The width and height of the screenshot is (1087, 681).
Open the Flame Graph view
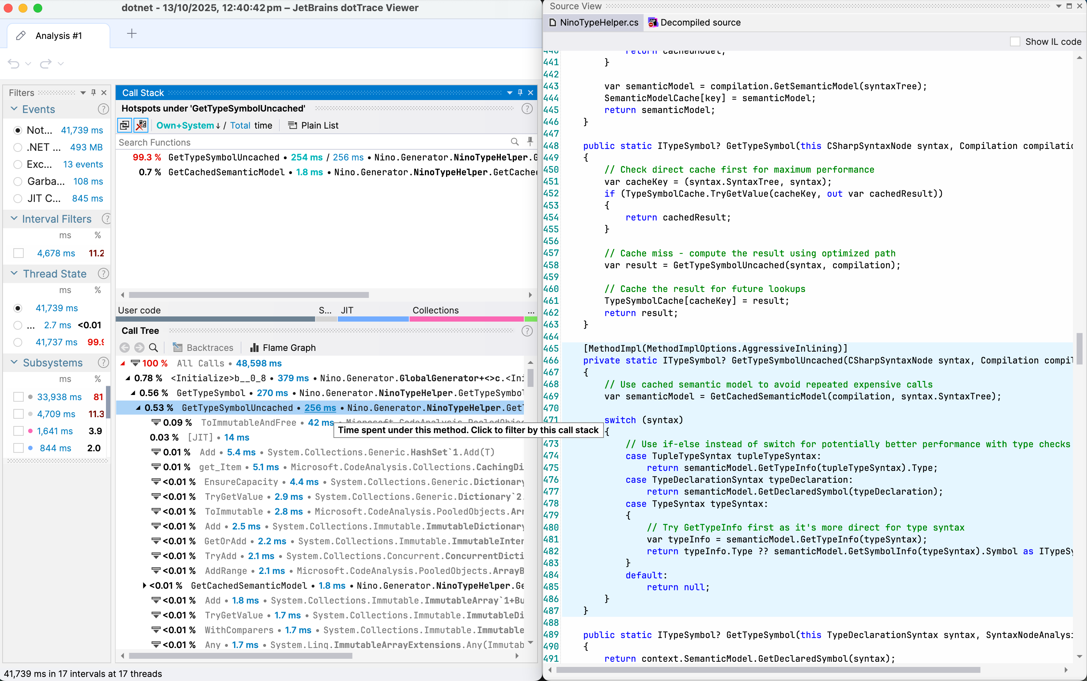pyautogui.click(x=283, y=348)
